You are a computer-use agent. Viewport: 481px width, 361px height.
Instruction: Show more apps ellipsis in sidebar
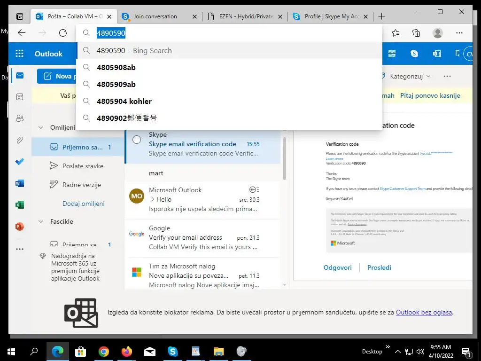tap(20, 249)
